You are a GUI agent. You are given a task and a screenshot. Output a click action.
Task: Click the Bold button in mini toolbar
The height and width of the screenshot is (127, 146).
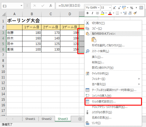pos(88,13)
